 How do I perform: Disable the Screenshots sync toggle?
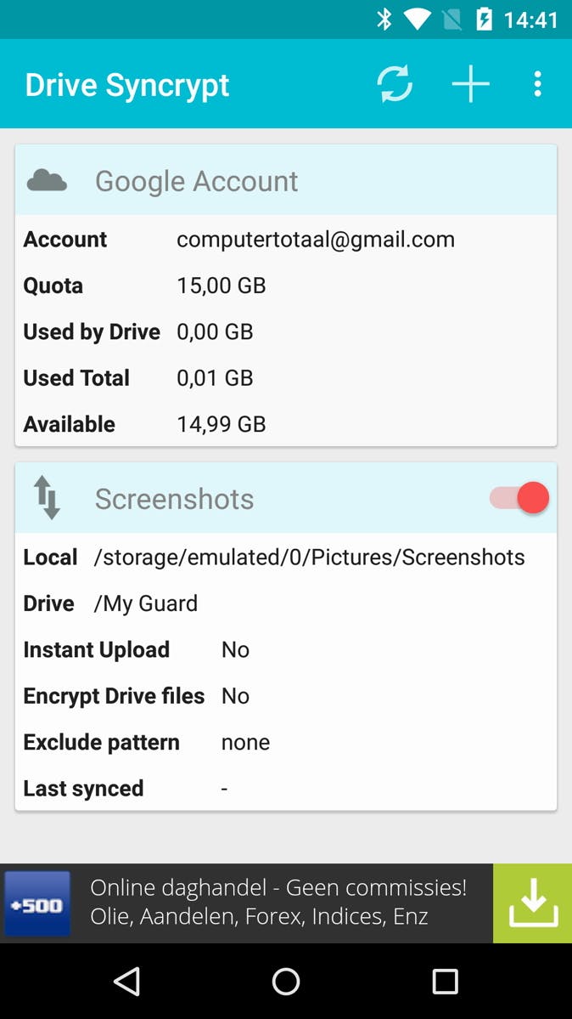(x=519, y=498)
